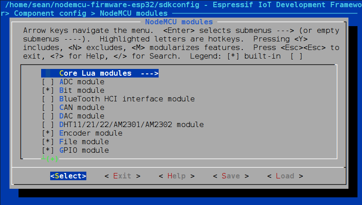
Task: Toggle the GPIO module checkbox
Action: pyautogui.click(x=48, y=150)
